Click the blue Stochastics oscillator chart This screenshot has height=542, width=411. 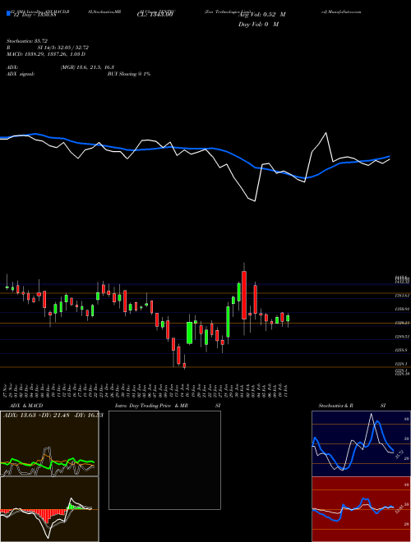(x=361, y=443)
